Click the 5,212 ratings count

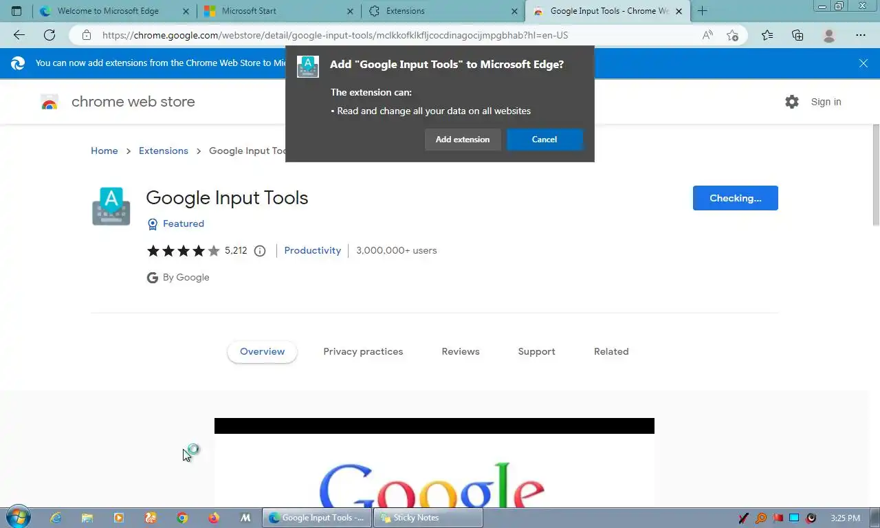236,250
